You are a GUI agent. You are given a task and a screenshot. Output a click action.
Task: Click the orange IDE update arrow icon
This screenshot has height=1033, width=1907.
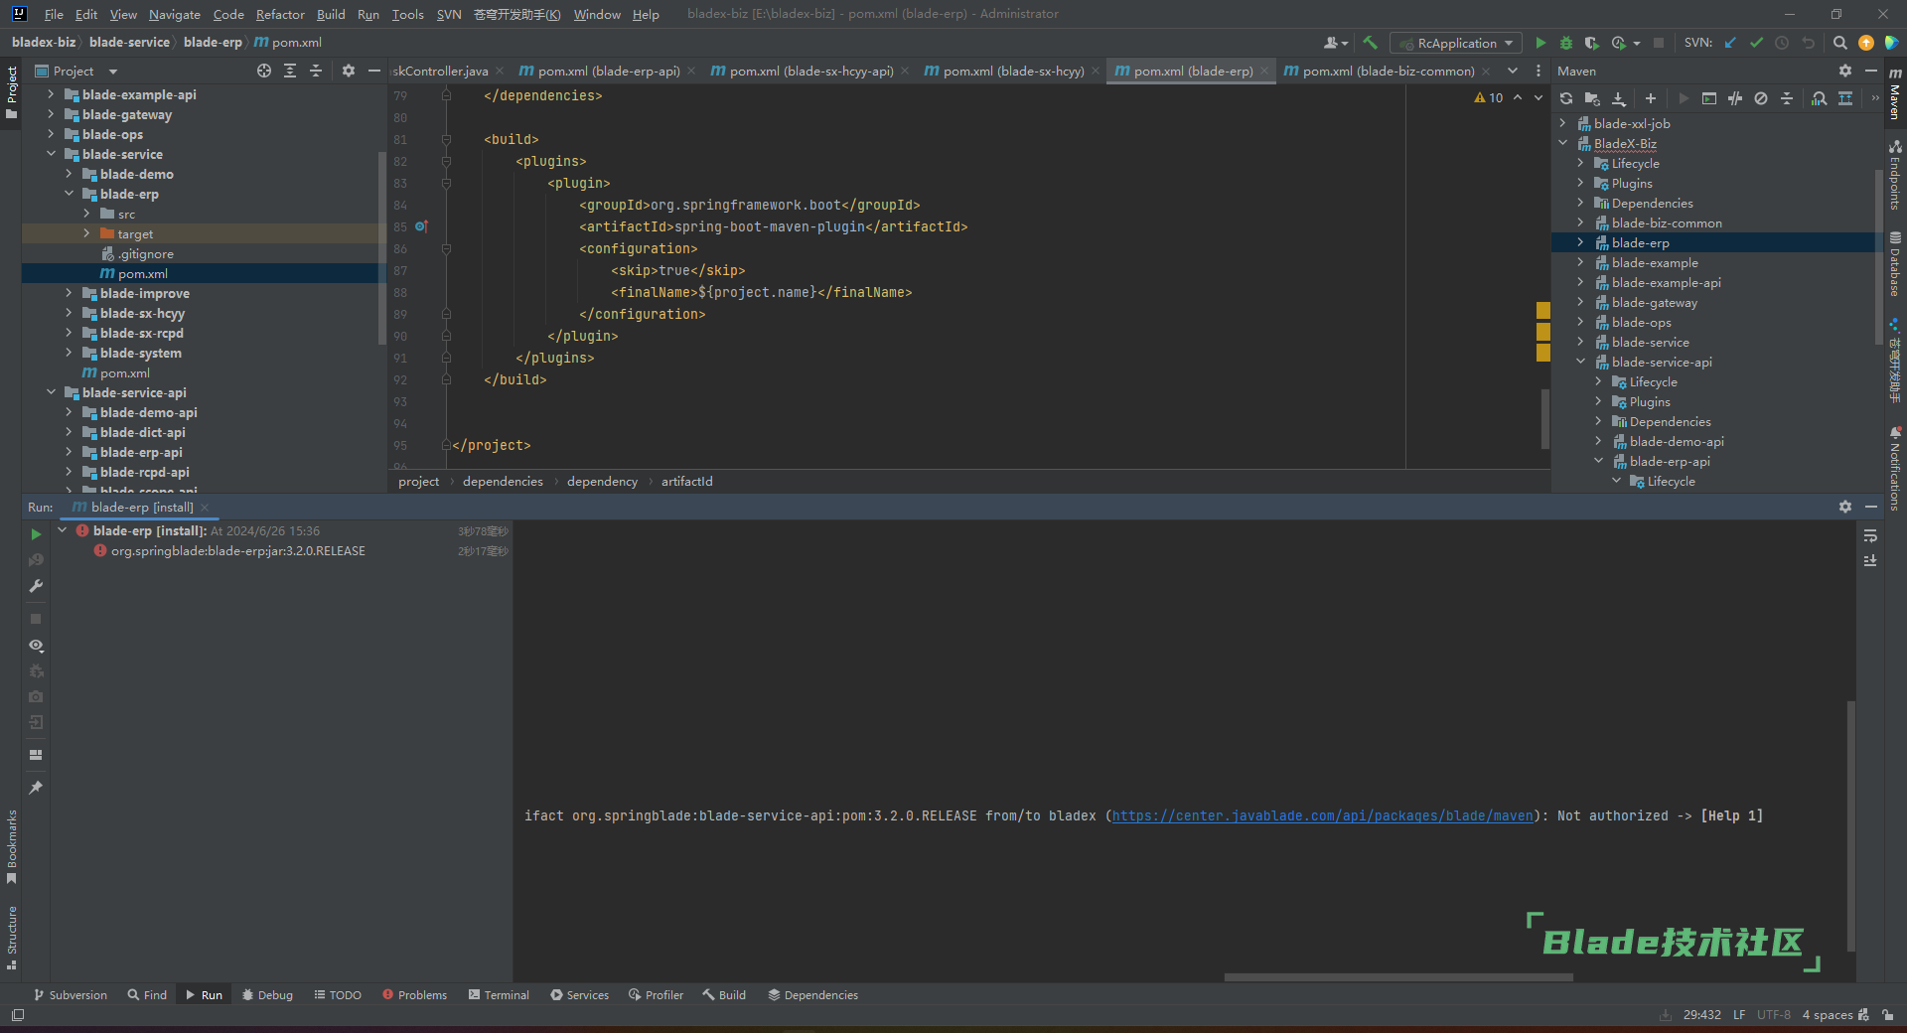(x=1866, y=43)
